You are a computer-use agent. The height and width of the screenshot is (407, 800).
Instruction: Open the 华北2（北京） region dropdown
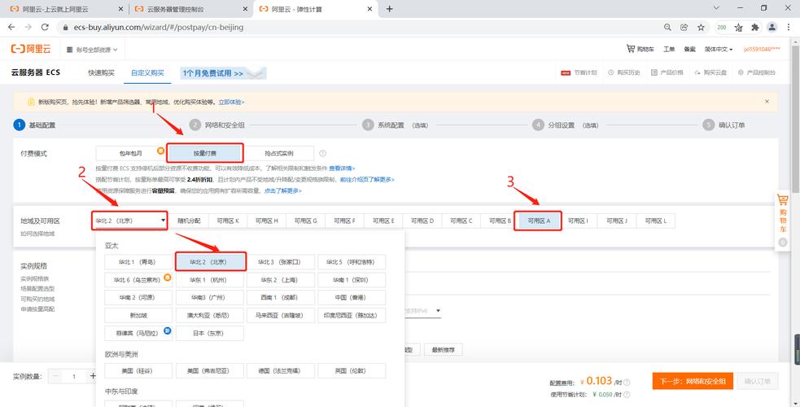pos(129,221)
